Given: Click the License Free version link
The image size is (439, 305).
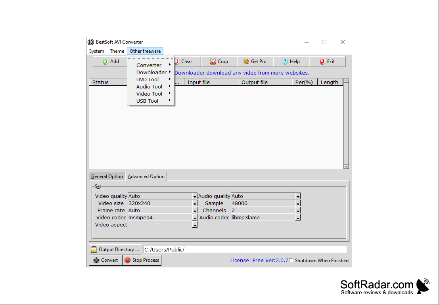Looking at the screenshot, I should pos(259,261).
